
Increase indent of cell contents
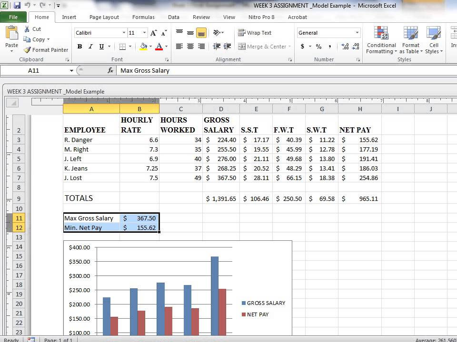pos(228,46)
